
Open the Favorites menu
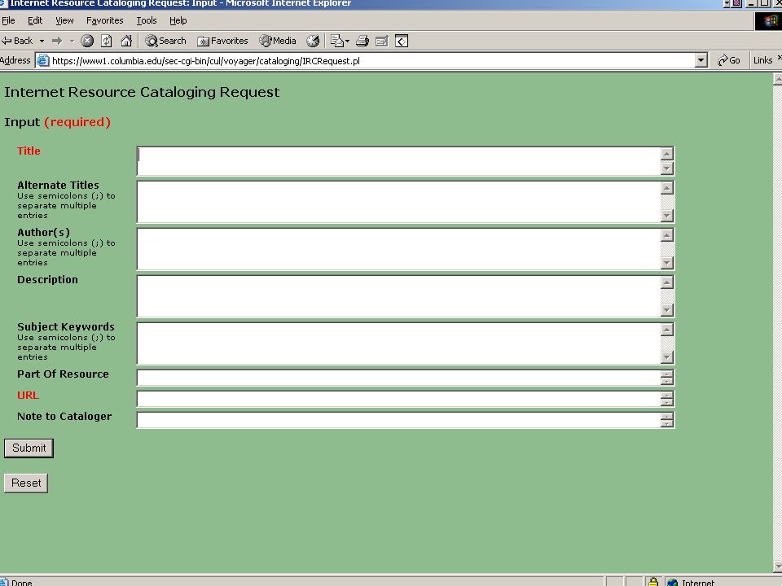click(105, 20)
